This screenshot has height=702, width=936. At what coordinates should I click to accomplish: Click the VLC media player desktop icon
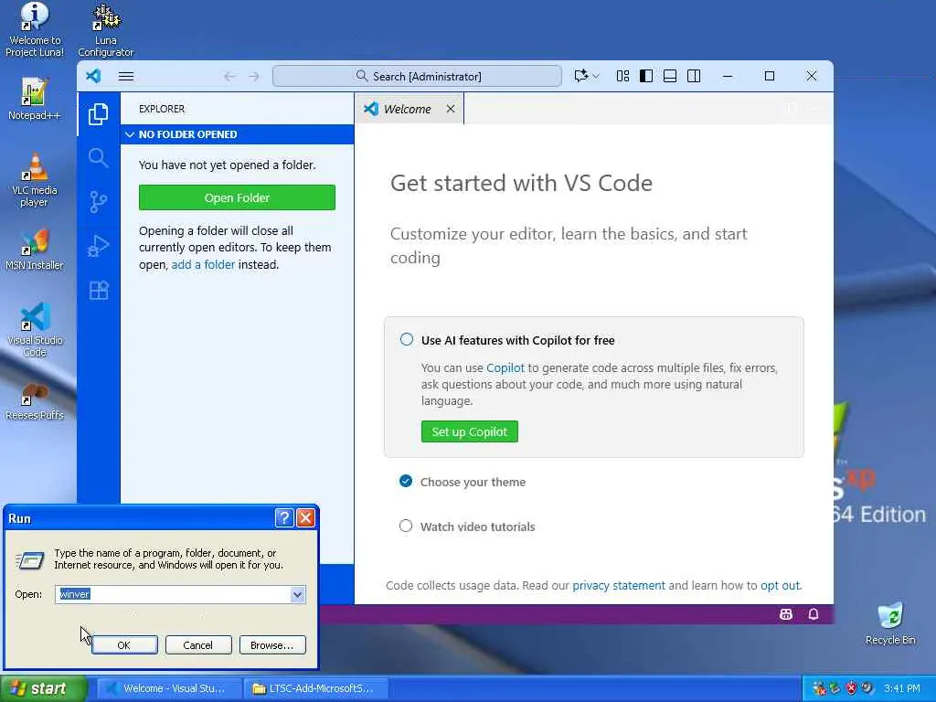pos(35,180)
